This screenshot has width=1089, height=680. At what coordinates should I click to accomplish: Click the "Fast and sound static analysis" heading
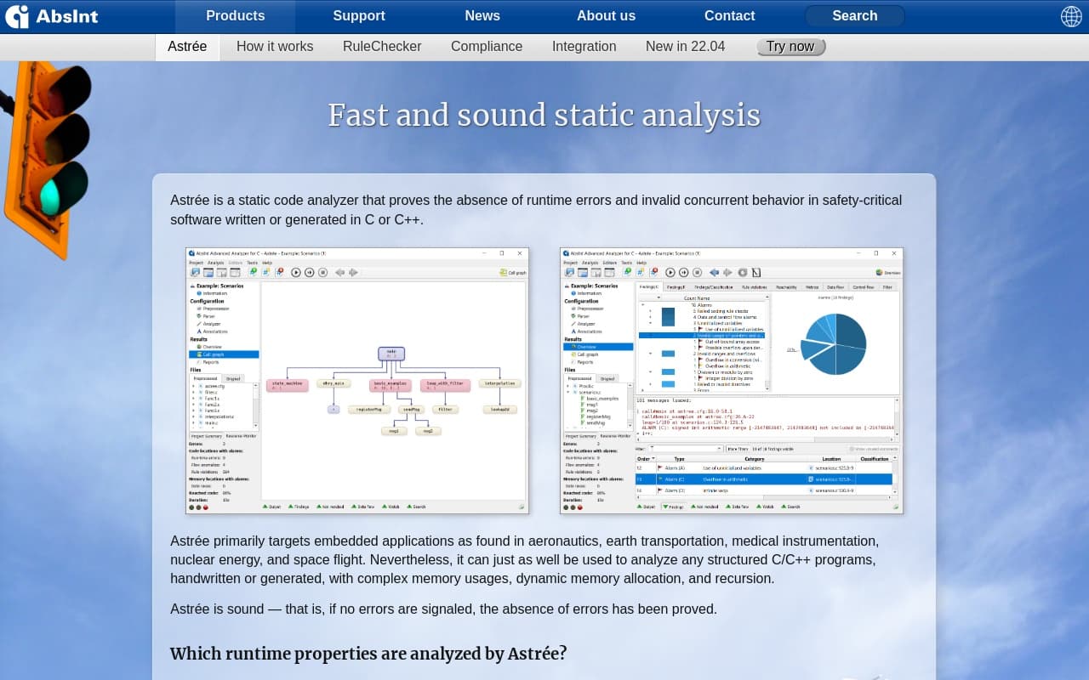point(544,116)
